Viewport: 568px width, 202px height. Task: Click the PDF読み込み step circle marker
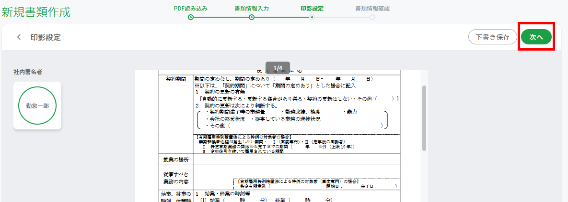tap(191, 17)
